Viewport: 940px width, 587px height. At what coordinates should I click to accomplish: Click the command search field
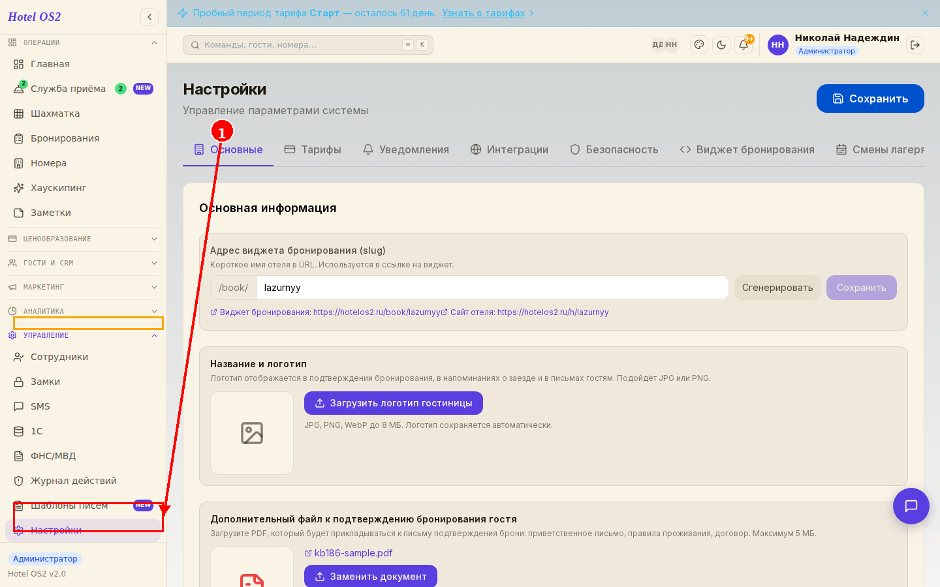(x=308, y=45)
